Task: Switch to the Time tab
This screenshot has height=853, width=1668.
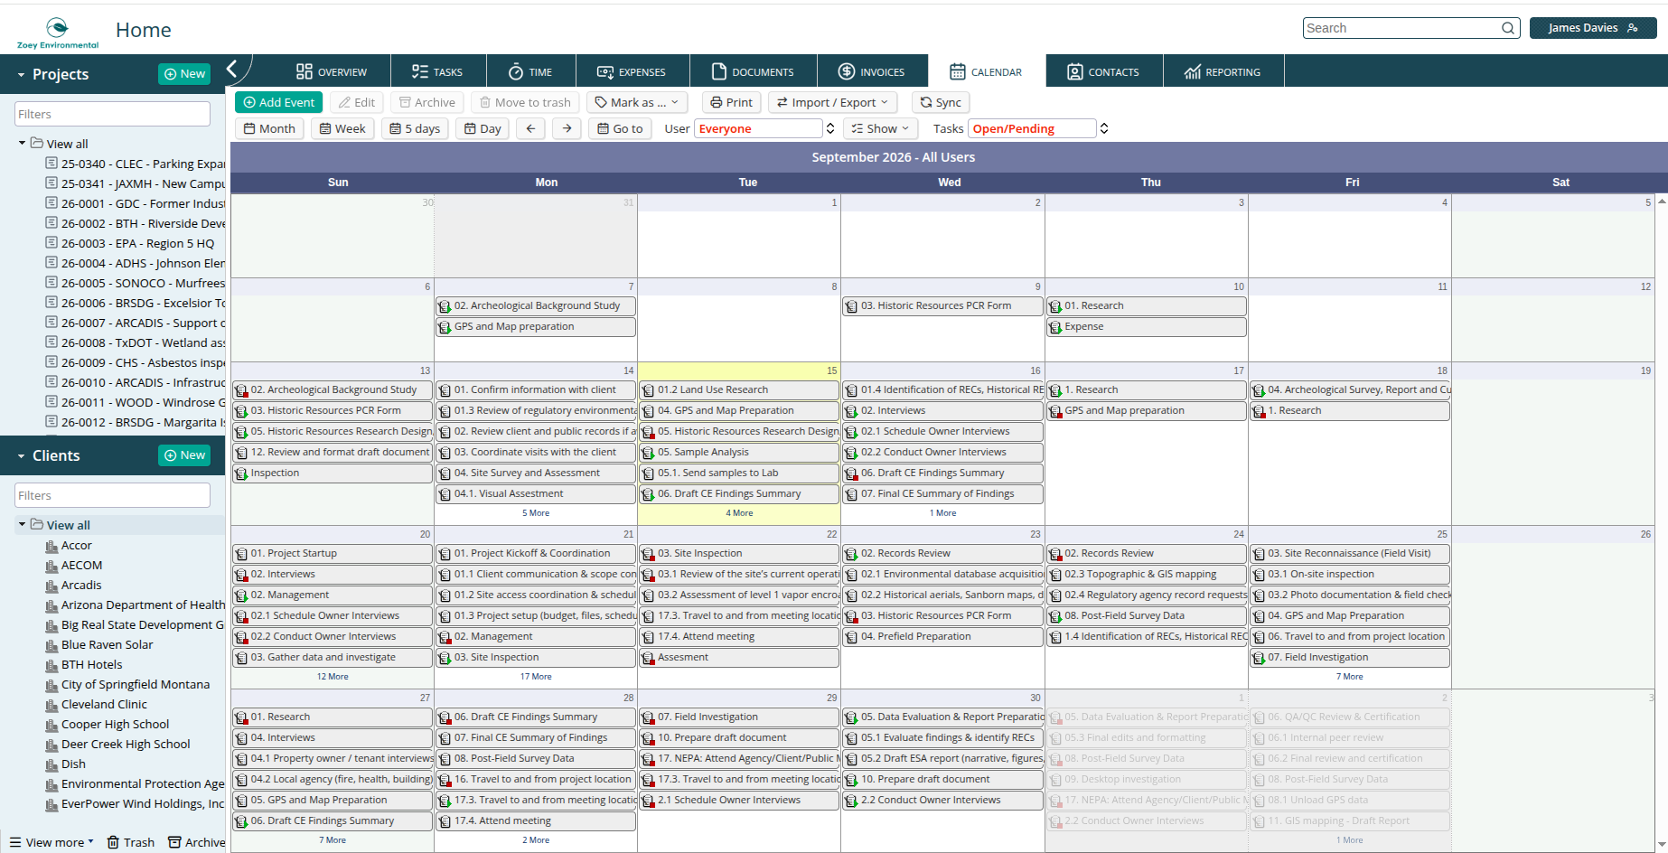Action: coord(530,71)
